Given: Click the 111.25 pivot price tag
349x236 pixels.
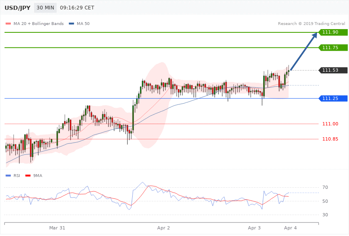Looking at the screenshot, I should (x=333, y=98).
